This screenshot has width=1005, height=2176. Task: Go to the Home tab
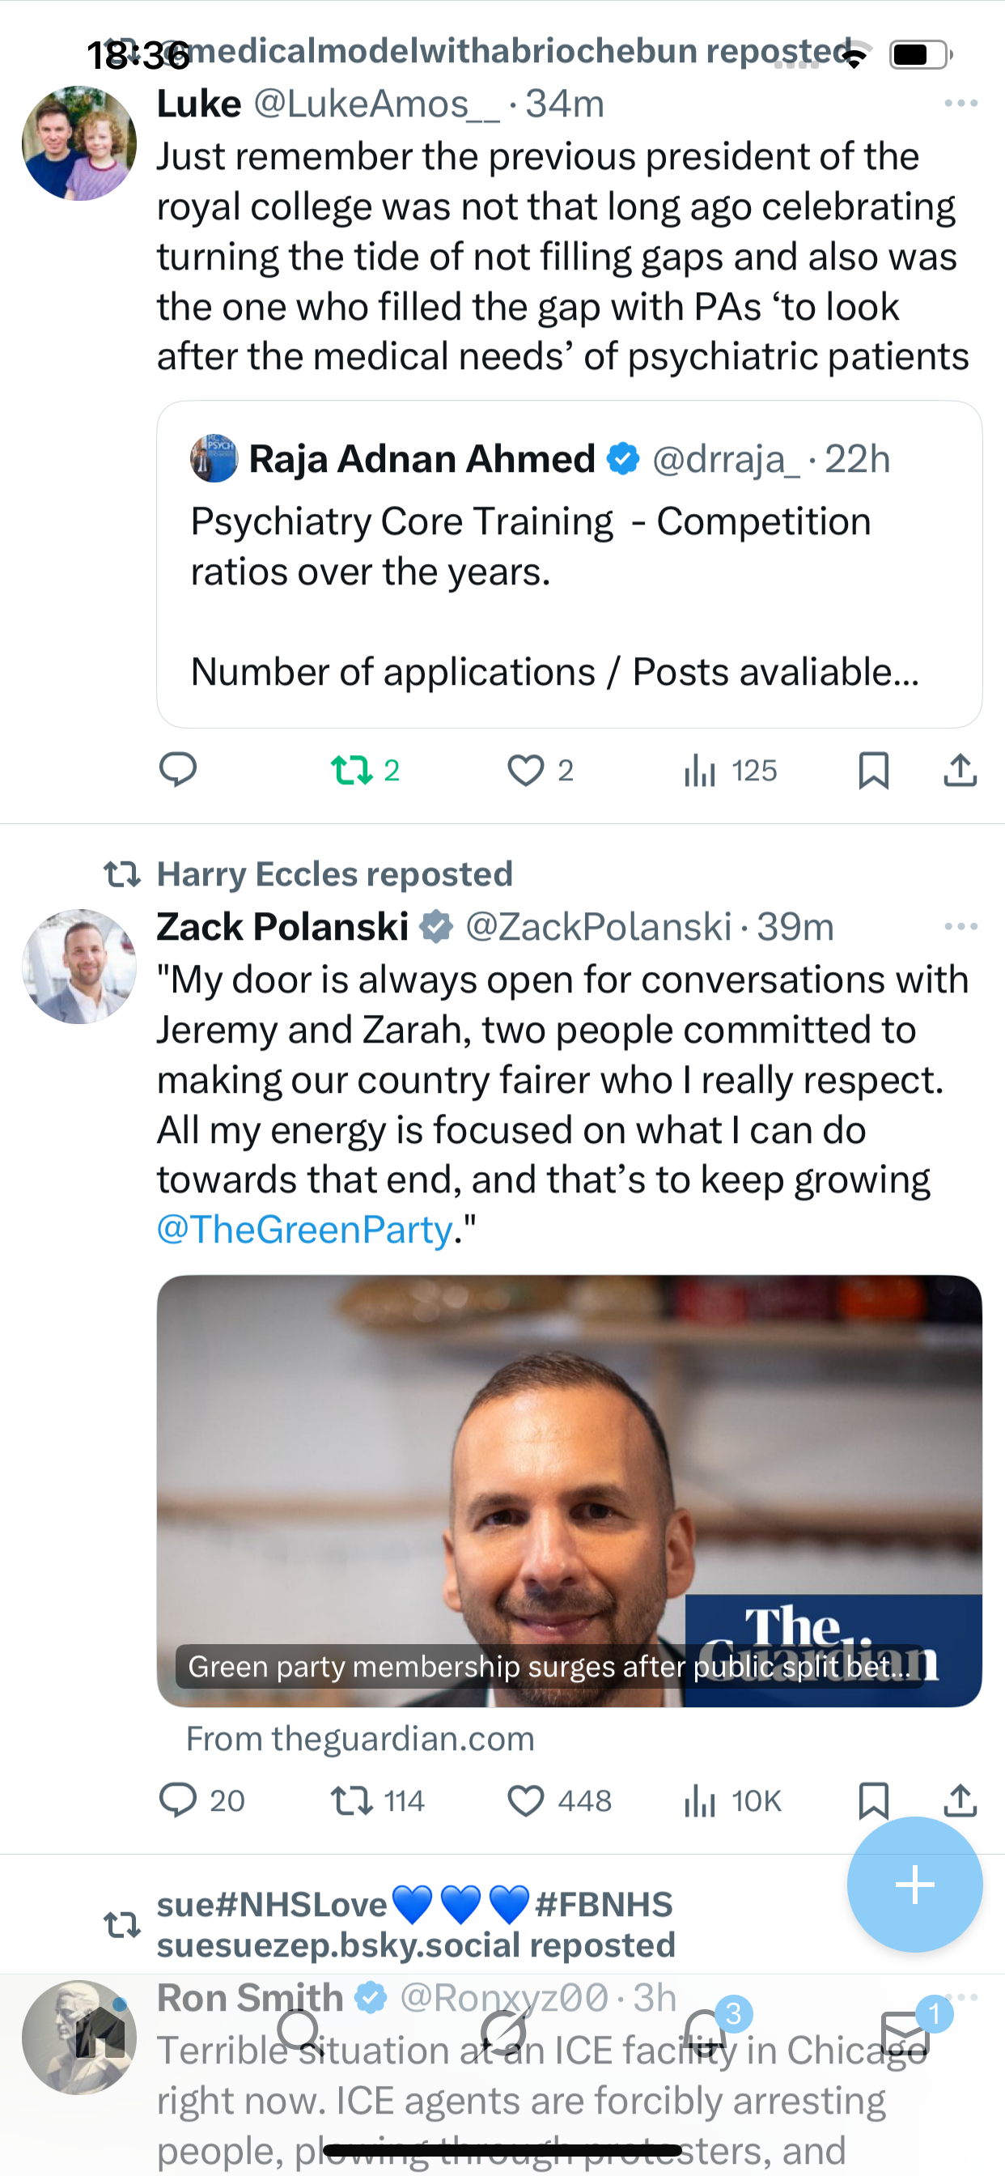coord(100,2034)
